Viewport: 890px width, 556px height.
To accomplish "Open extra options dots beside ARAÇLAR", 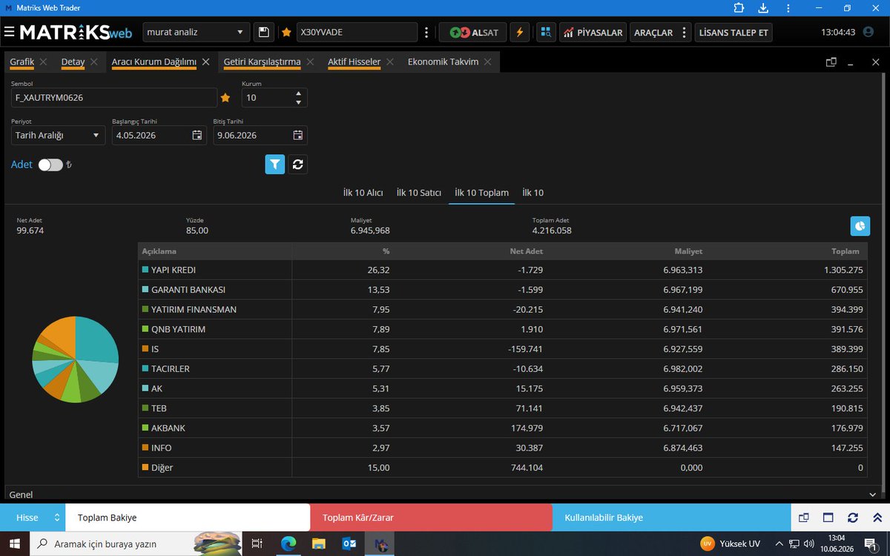I will coord(685,33).
